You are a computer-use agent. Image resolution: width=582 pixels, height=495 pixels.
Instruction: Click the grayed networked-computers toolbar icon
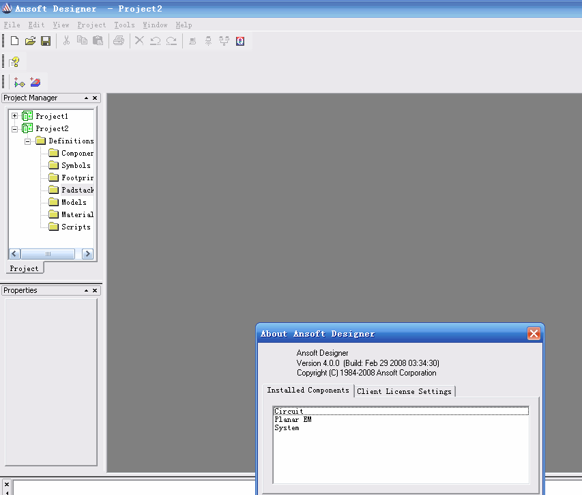224,41
